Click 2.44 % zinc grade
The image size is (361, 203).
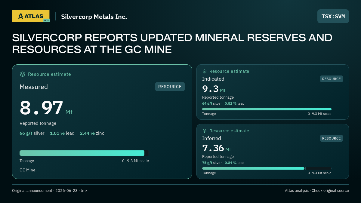tap(92, 133)
